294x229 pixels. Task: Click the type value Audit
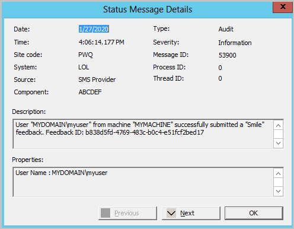click(226, 29)
